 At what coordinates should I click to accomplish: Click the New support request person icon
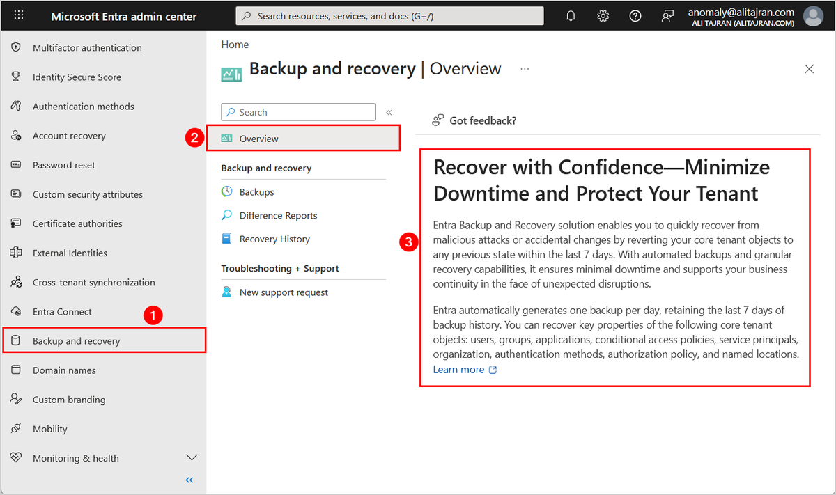click(x=227, y=292)
